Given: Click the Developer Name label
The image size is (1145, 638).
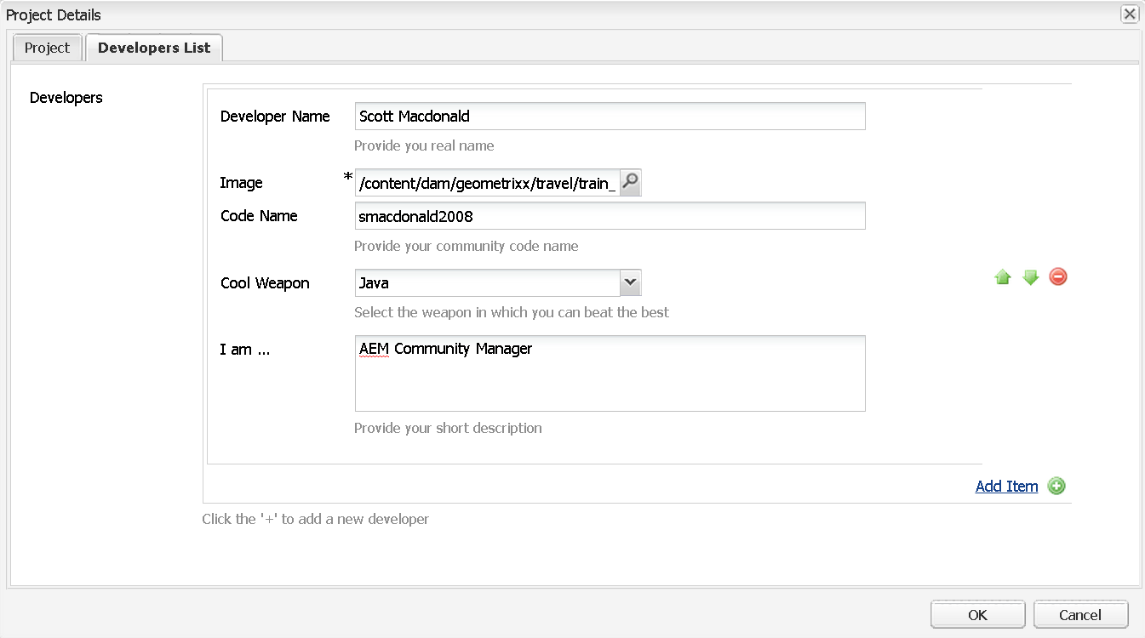Looking at the screenshot, I should (x=275, y=117).
